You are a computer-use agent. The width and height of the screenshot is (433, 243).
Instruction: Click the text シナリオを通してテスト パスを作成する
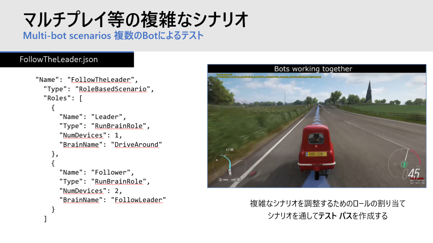pyautogui.click(x=327, y=216)
